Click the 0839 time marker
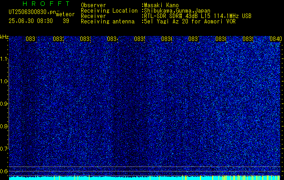The image size is (284, 180). point(248,39)
